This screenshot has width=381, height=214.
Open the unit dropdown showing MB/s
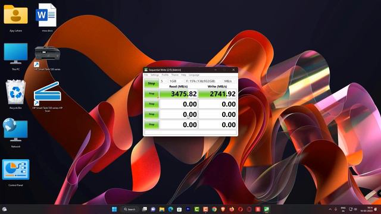click(x=230, y=81)
